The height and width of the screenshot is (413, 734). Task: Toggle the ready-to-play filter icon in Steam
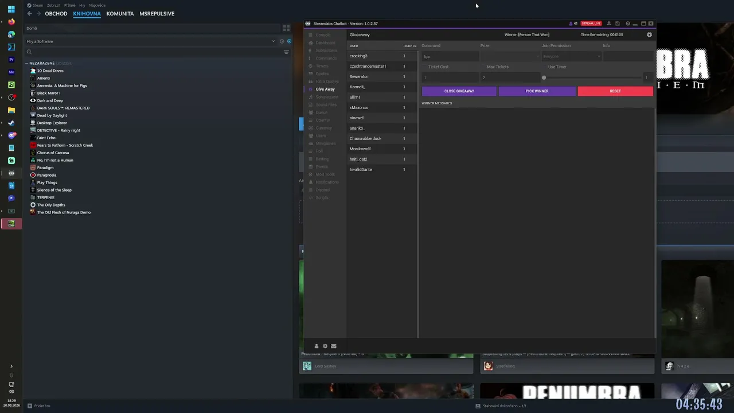coord(289,41)
